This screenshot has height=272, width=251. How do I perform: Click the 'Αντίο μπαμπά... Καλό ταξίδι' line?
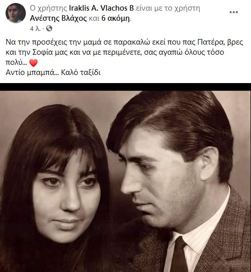[53, 72]
